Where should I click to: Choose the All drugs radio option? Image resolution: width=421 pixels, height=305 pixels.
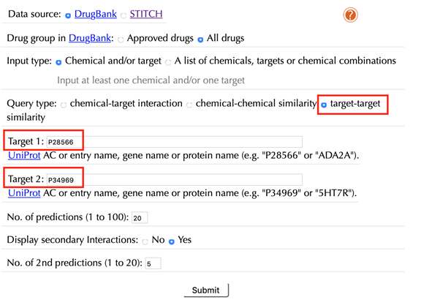click(x=200, y=39)
